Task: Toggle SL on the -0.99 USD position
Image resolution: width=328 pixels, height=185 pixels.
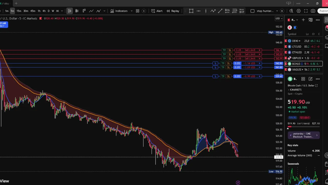Action: point(228,76)
